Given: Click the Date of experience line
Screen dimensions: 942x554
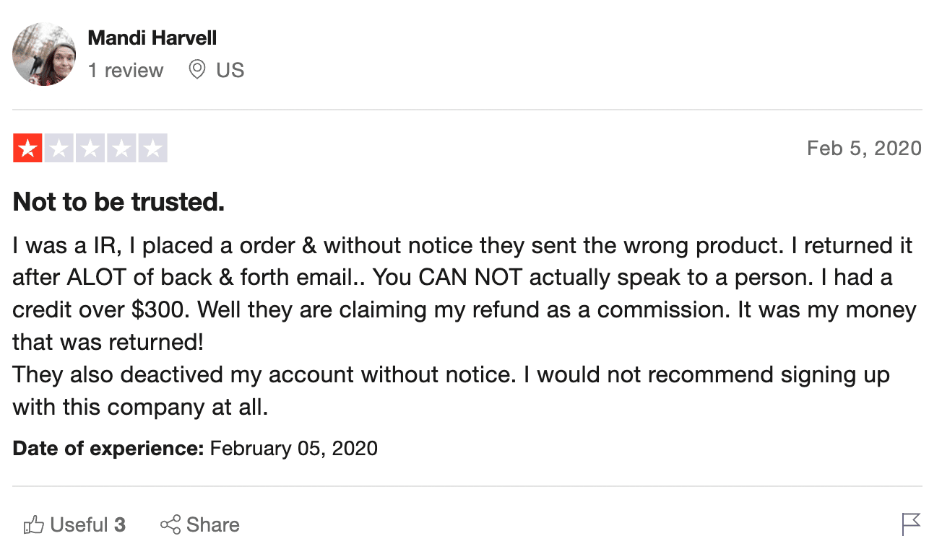Looking at the screenshot, I should click(x=195, y=448).
